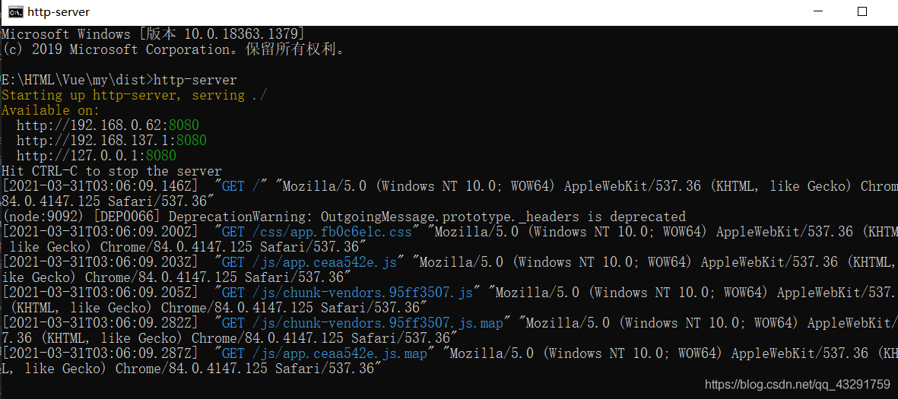
Task: Click the cmd icon in title bar
Action: point(15,11)
